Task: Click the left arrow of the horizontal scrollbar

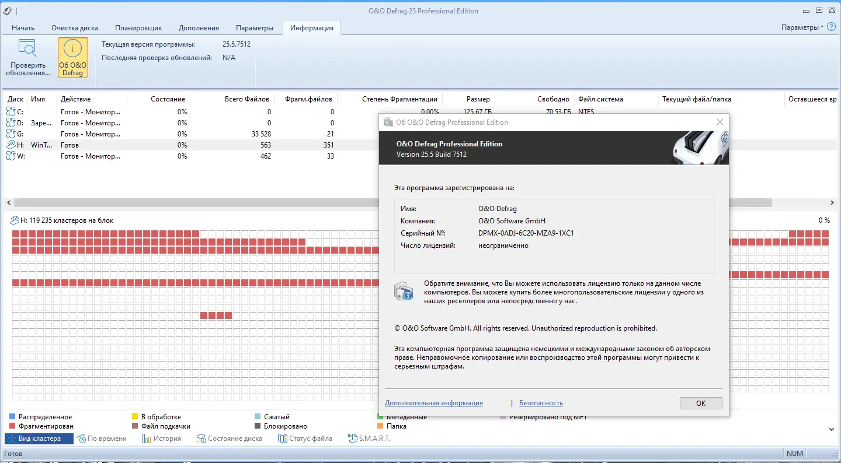Action: click(x=9, y=202)
